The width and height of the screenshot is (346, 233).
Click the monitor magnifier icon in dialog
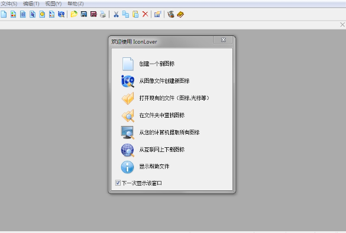(128, 132)
